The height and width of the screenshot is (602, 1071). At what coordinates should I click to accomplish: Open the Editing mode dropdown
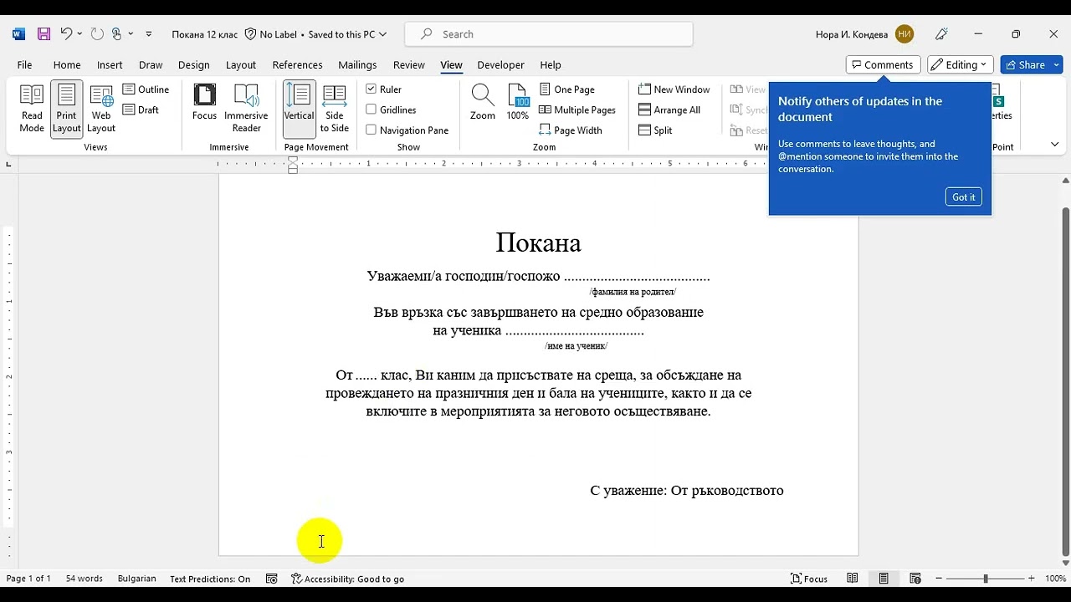(x=961, y=64)
